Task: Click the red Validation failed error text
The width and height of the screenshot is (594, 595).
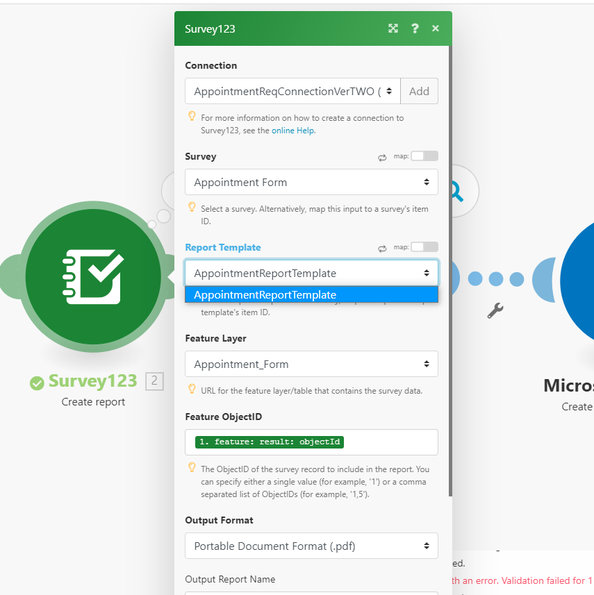Action: (x=522, y=580)
